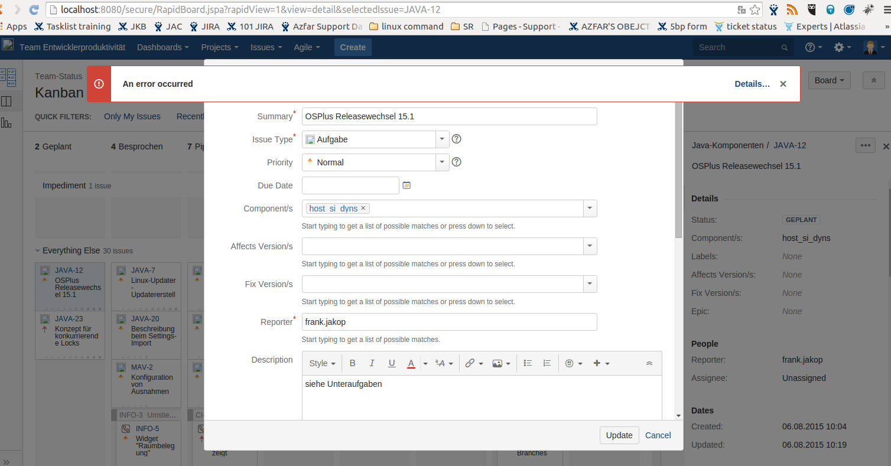Collapse the board header with double chevron button
Image resolution: width=891 pixels, height=466 pixels.
pyautogui.click(x=873, y=80)
